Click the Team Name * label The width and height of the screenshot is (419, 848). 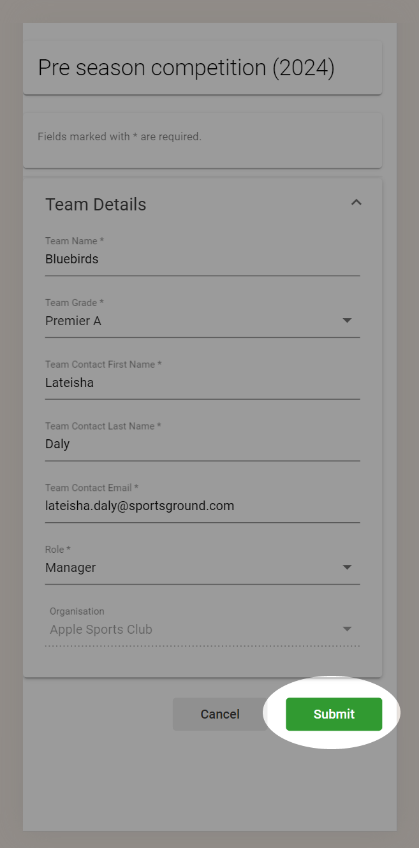75,241
